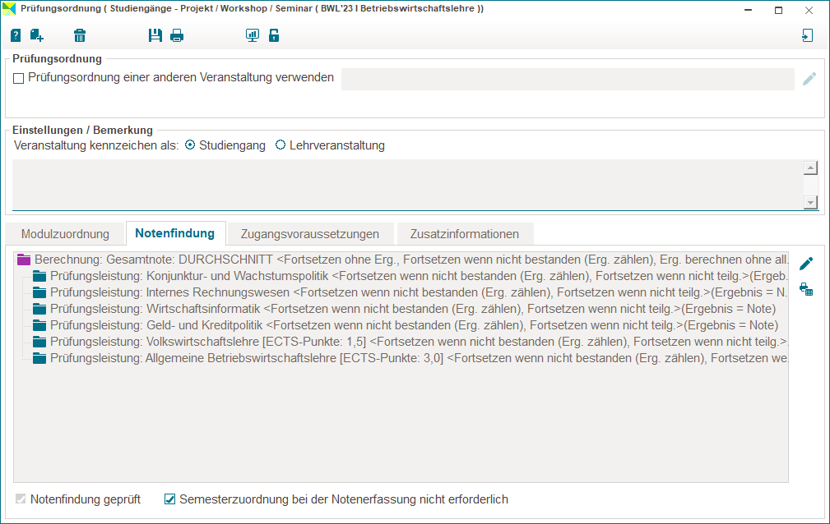Click the help document icon
Screen dimensions: 830x524
click(x=16, y=35)
